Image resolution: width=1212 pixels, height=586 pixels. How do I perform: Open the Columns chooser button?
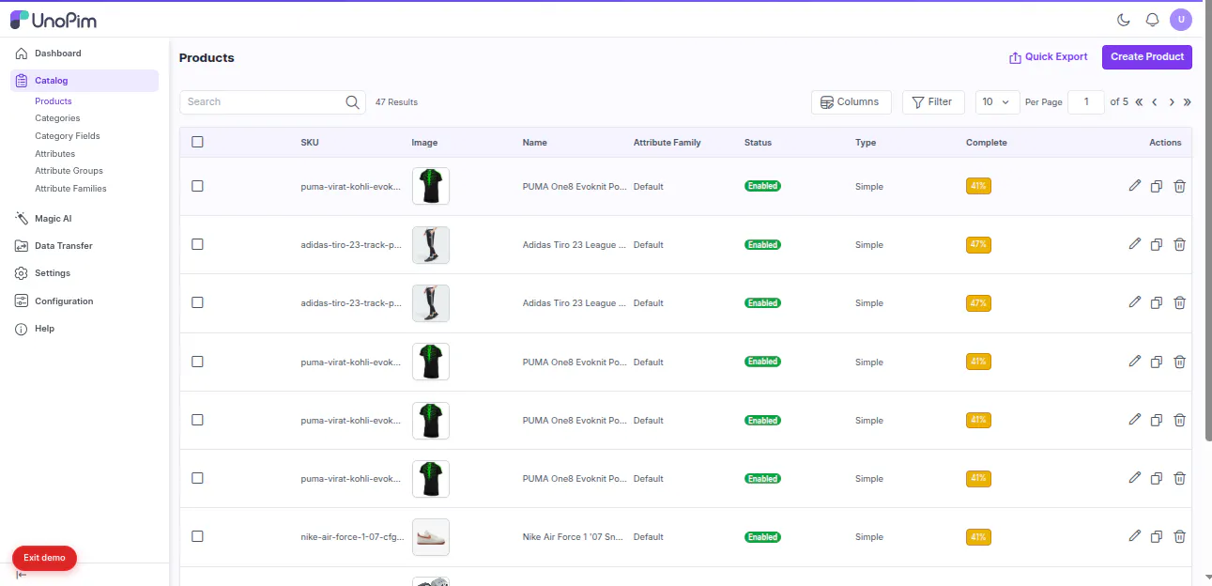pyautogui.click(x=851, y=101)
